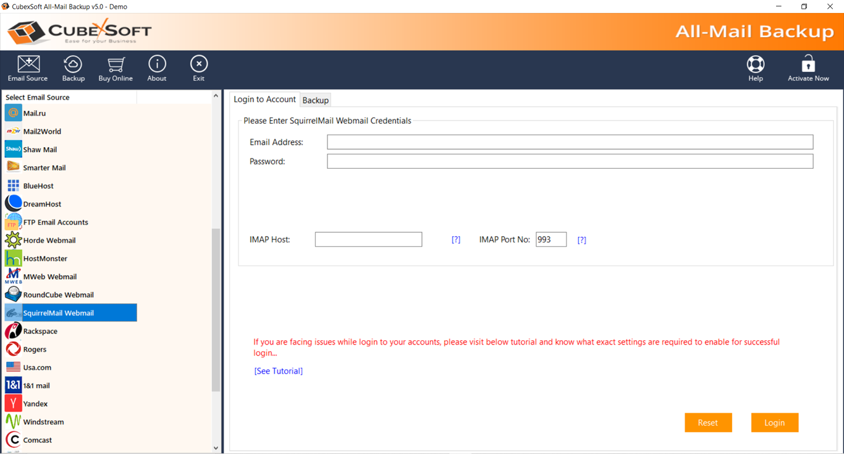The height and width of the screenshot is (454, 844).
Task: Select the Rogers icon
Action: [13, 349]
